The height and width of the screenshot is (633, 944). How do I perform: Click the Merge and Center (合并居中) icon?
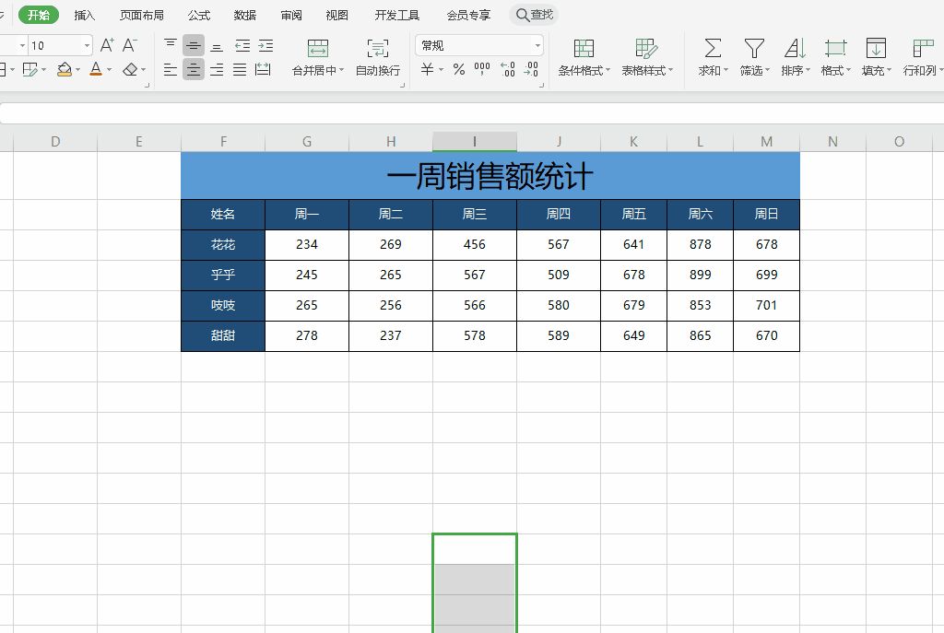pos(317,48)
